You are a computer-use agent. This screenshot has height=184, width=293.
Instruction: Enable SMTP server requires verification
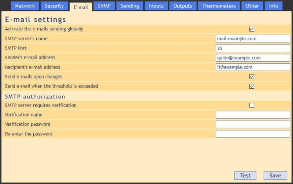pos(252,106)
